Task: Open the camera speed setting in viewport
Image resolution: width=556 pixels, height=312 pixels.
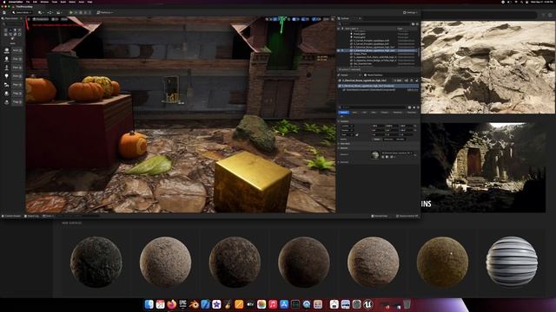Action: click(x=326, y=19)
